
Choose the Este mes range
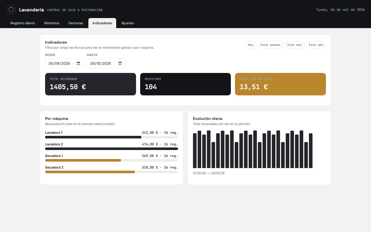294,45
